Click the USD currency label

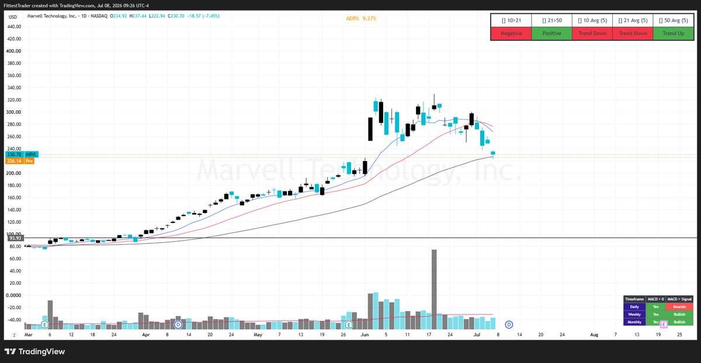(13, 17)
